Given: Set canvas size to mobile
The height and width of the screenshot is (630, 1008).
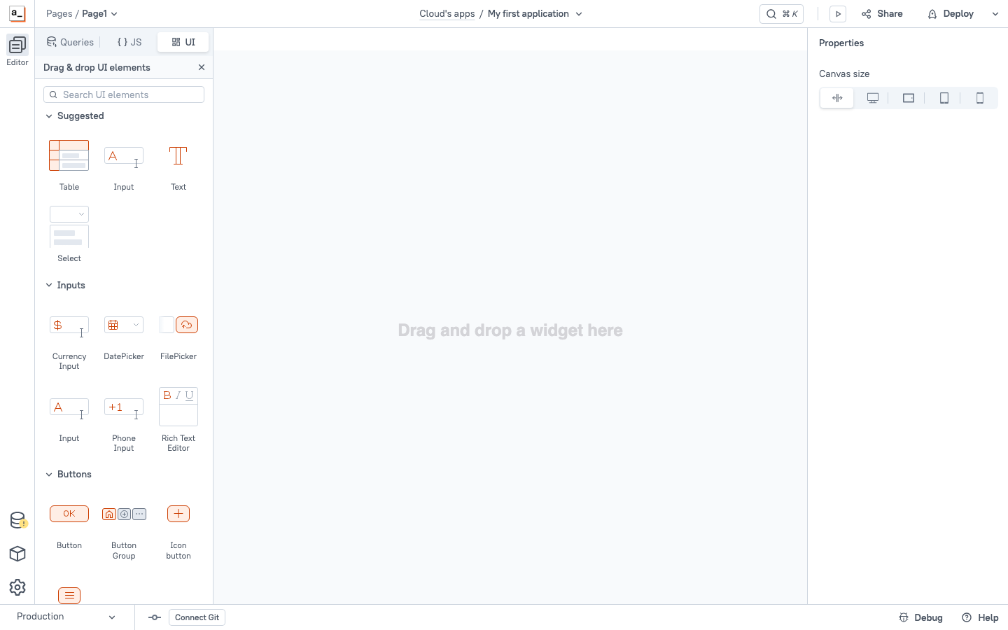Looking at the screenshot, I should click(980, 98).
